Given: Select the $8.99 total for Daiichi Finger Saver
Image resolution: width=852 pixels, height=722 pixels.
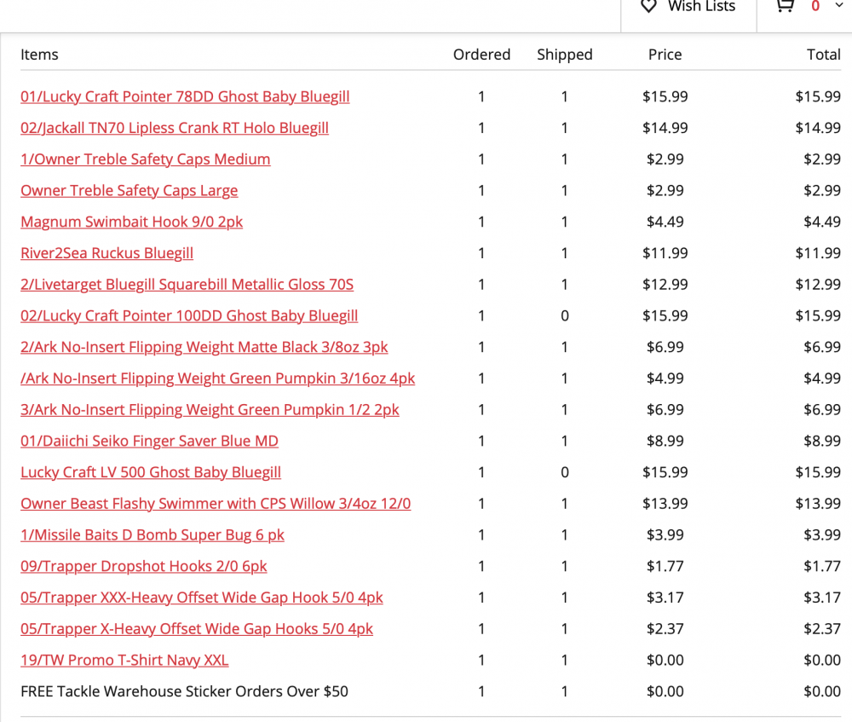Looking at the screenshot, I should click(822, 441).
